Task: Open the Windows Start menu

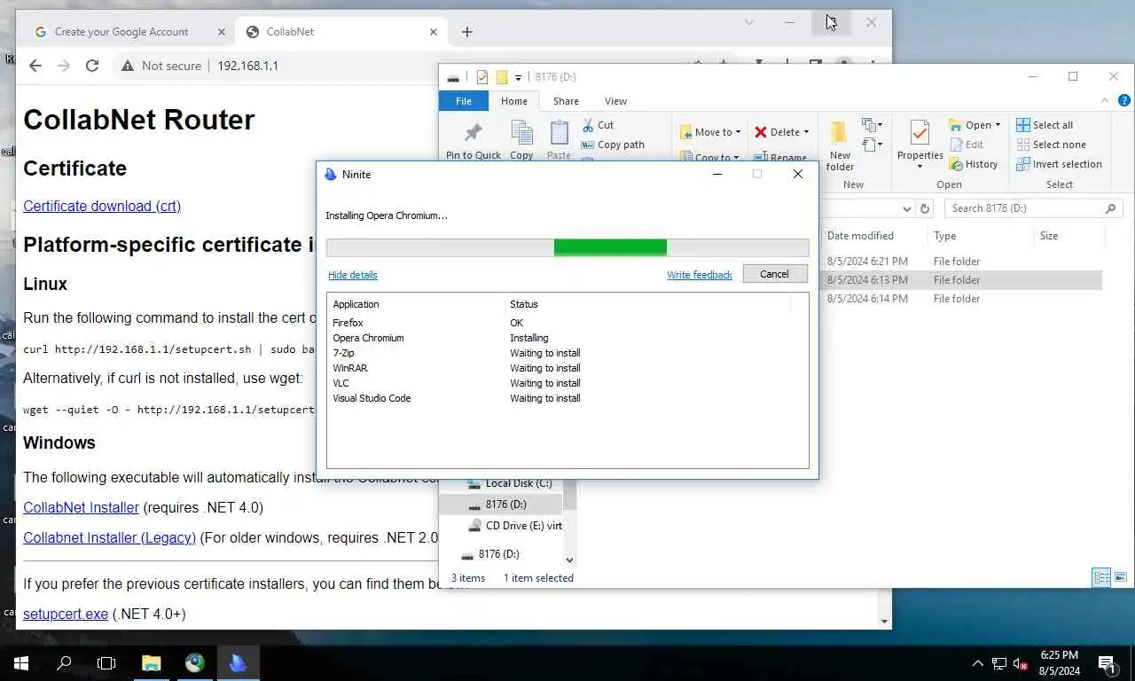Action: click(x=21, y=662)
